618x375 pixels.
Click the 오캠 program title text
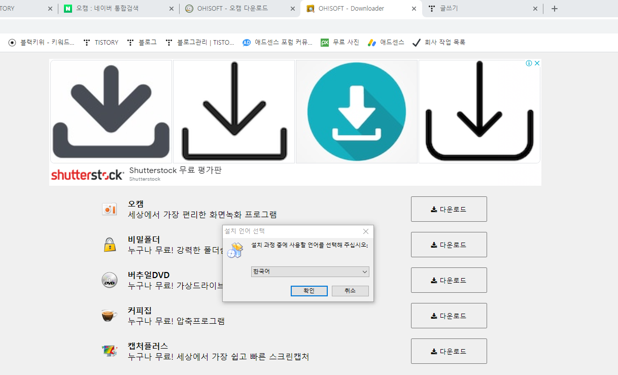[x=136, y=204]
